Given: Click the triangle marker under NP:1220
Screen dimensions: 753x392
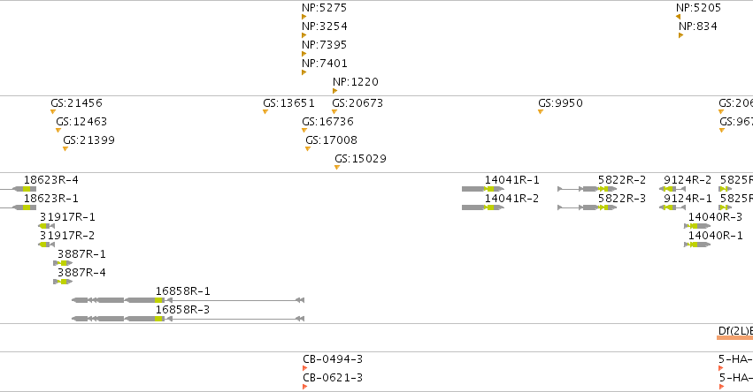Looking at the screenshot, I should (x=334, y=91).
